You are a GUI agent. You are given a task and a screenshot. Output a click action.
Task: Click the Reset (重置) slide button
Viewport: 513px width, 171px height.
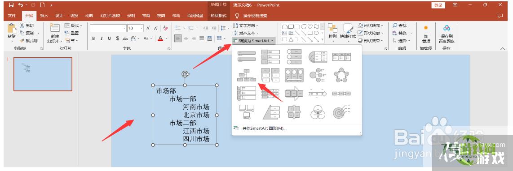coord(72,33)
